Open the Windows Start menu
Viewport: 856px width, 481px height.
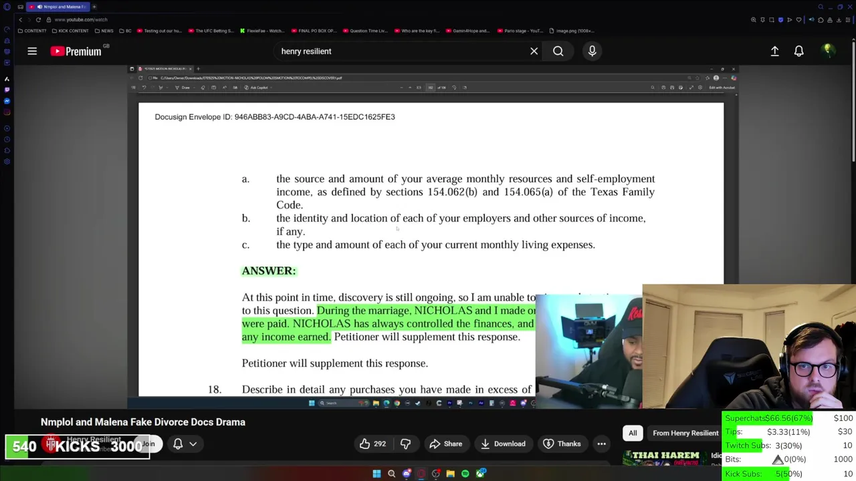click(377, 474)
